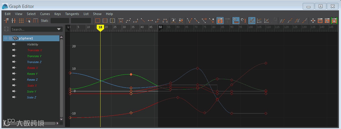Viewport: 341px width, 129px height.
Task: Enable Normalized View mode
Action: (x=267, y=21)
